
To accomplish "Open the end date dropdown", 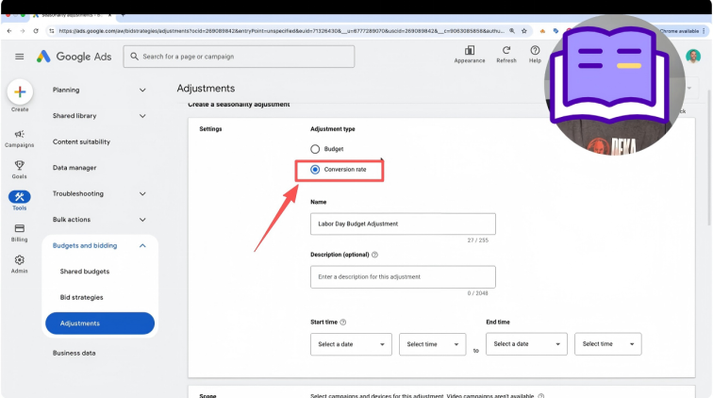I will point(526,344).
